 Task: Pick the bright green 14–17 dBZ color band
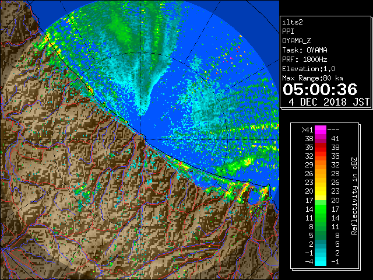coord(321,209)
